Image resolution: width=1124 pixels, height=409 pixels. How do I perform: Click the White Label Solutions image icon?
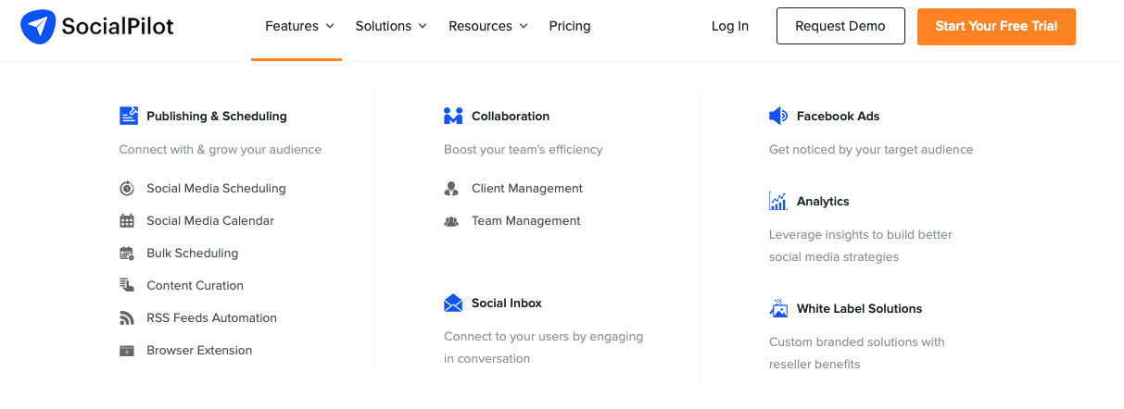pyautogui.click(x=778, y=308)
